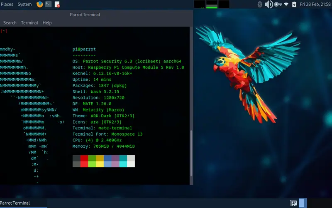This screenshot has width=332, height=208.
Task: Click the font value 'Monospace 13'
Action: (x=127, y=134)
